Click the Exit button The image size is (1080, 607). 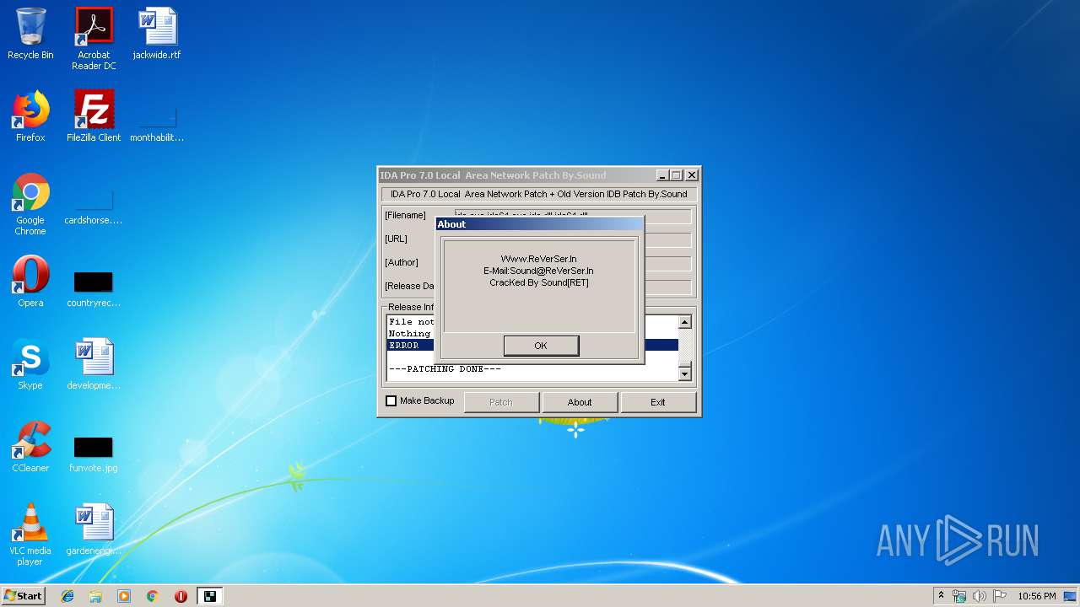(x=658, y=402)
